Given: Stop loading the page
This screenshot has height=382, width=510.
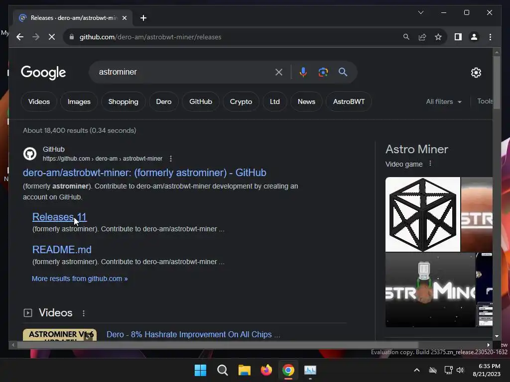Looking at the screenshot, I should pos(52,37).
